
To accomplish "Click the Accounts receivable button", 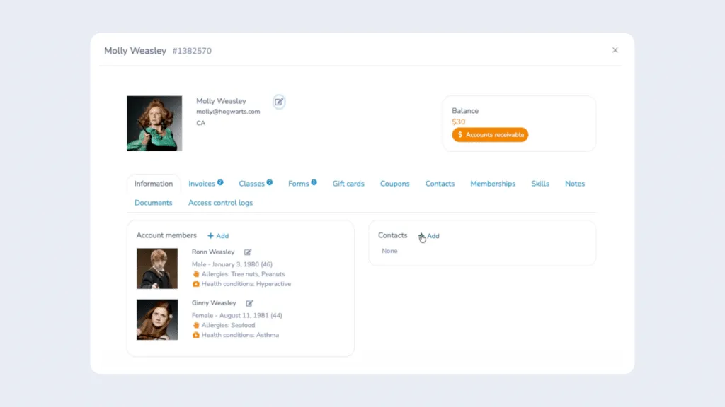I will 490,135.
